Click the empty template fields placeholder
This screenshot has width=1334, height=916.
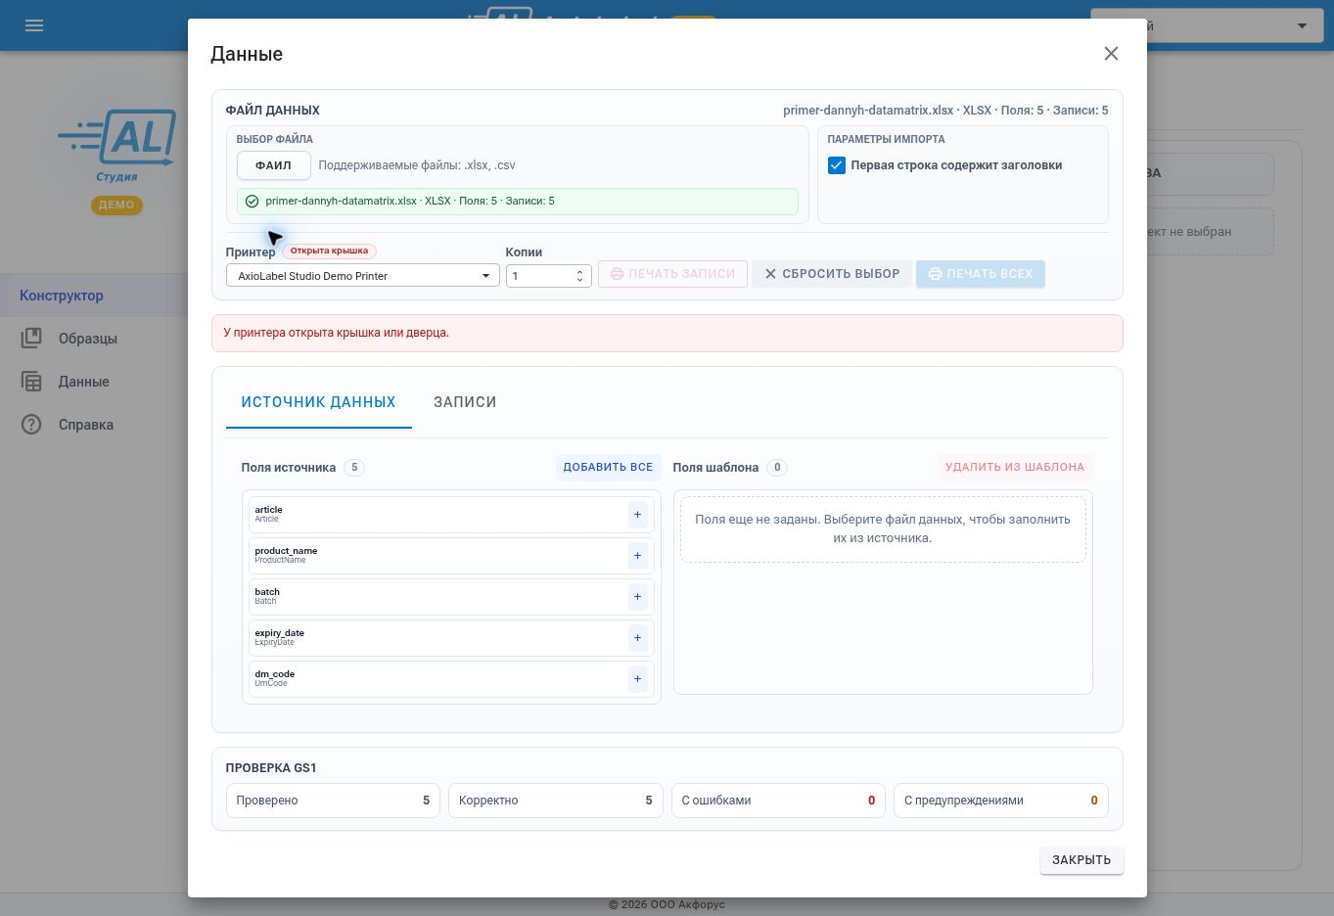(x=883, y=529)
